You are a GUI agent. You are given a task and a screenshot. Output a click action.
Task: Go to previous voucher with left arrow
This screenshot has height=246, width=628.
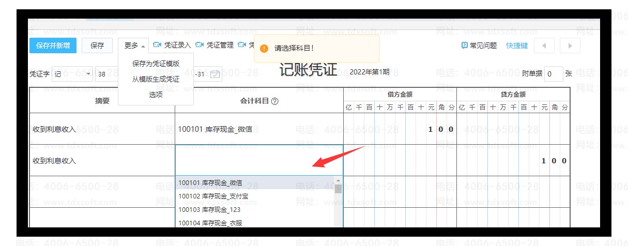[x=544, y=45]
